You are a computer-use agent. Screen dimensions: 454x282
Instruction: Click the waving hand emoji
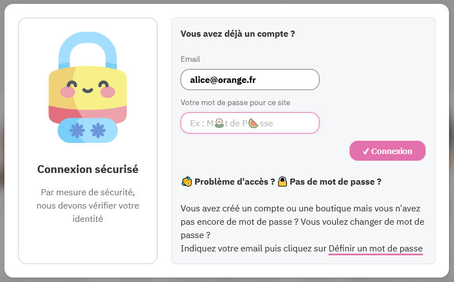click(x=186, y=182)
